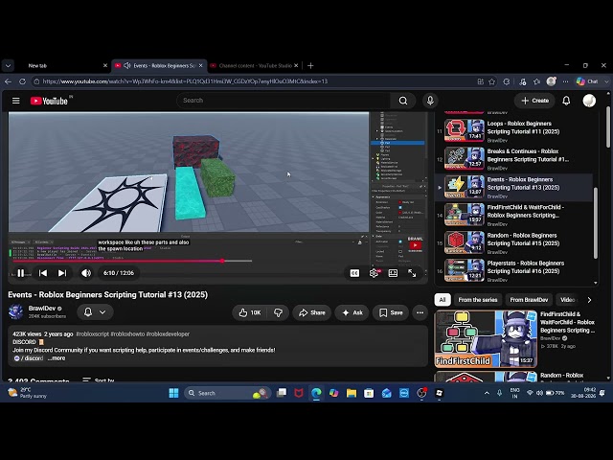Open File Explorer from the taskbar
613x460 pixels.
click(x=352, y=393)
